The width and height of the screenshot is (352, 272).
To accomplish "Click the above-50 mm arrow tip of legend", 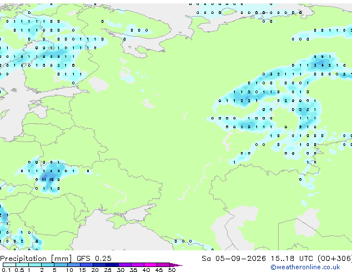I will (x=176, y=265).
